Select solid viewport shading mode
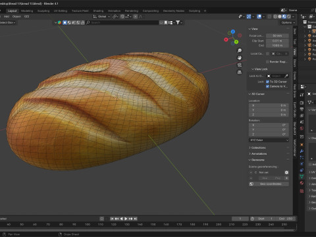The height and width of the screenshot is (237, 316). (x=280, y=16)
